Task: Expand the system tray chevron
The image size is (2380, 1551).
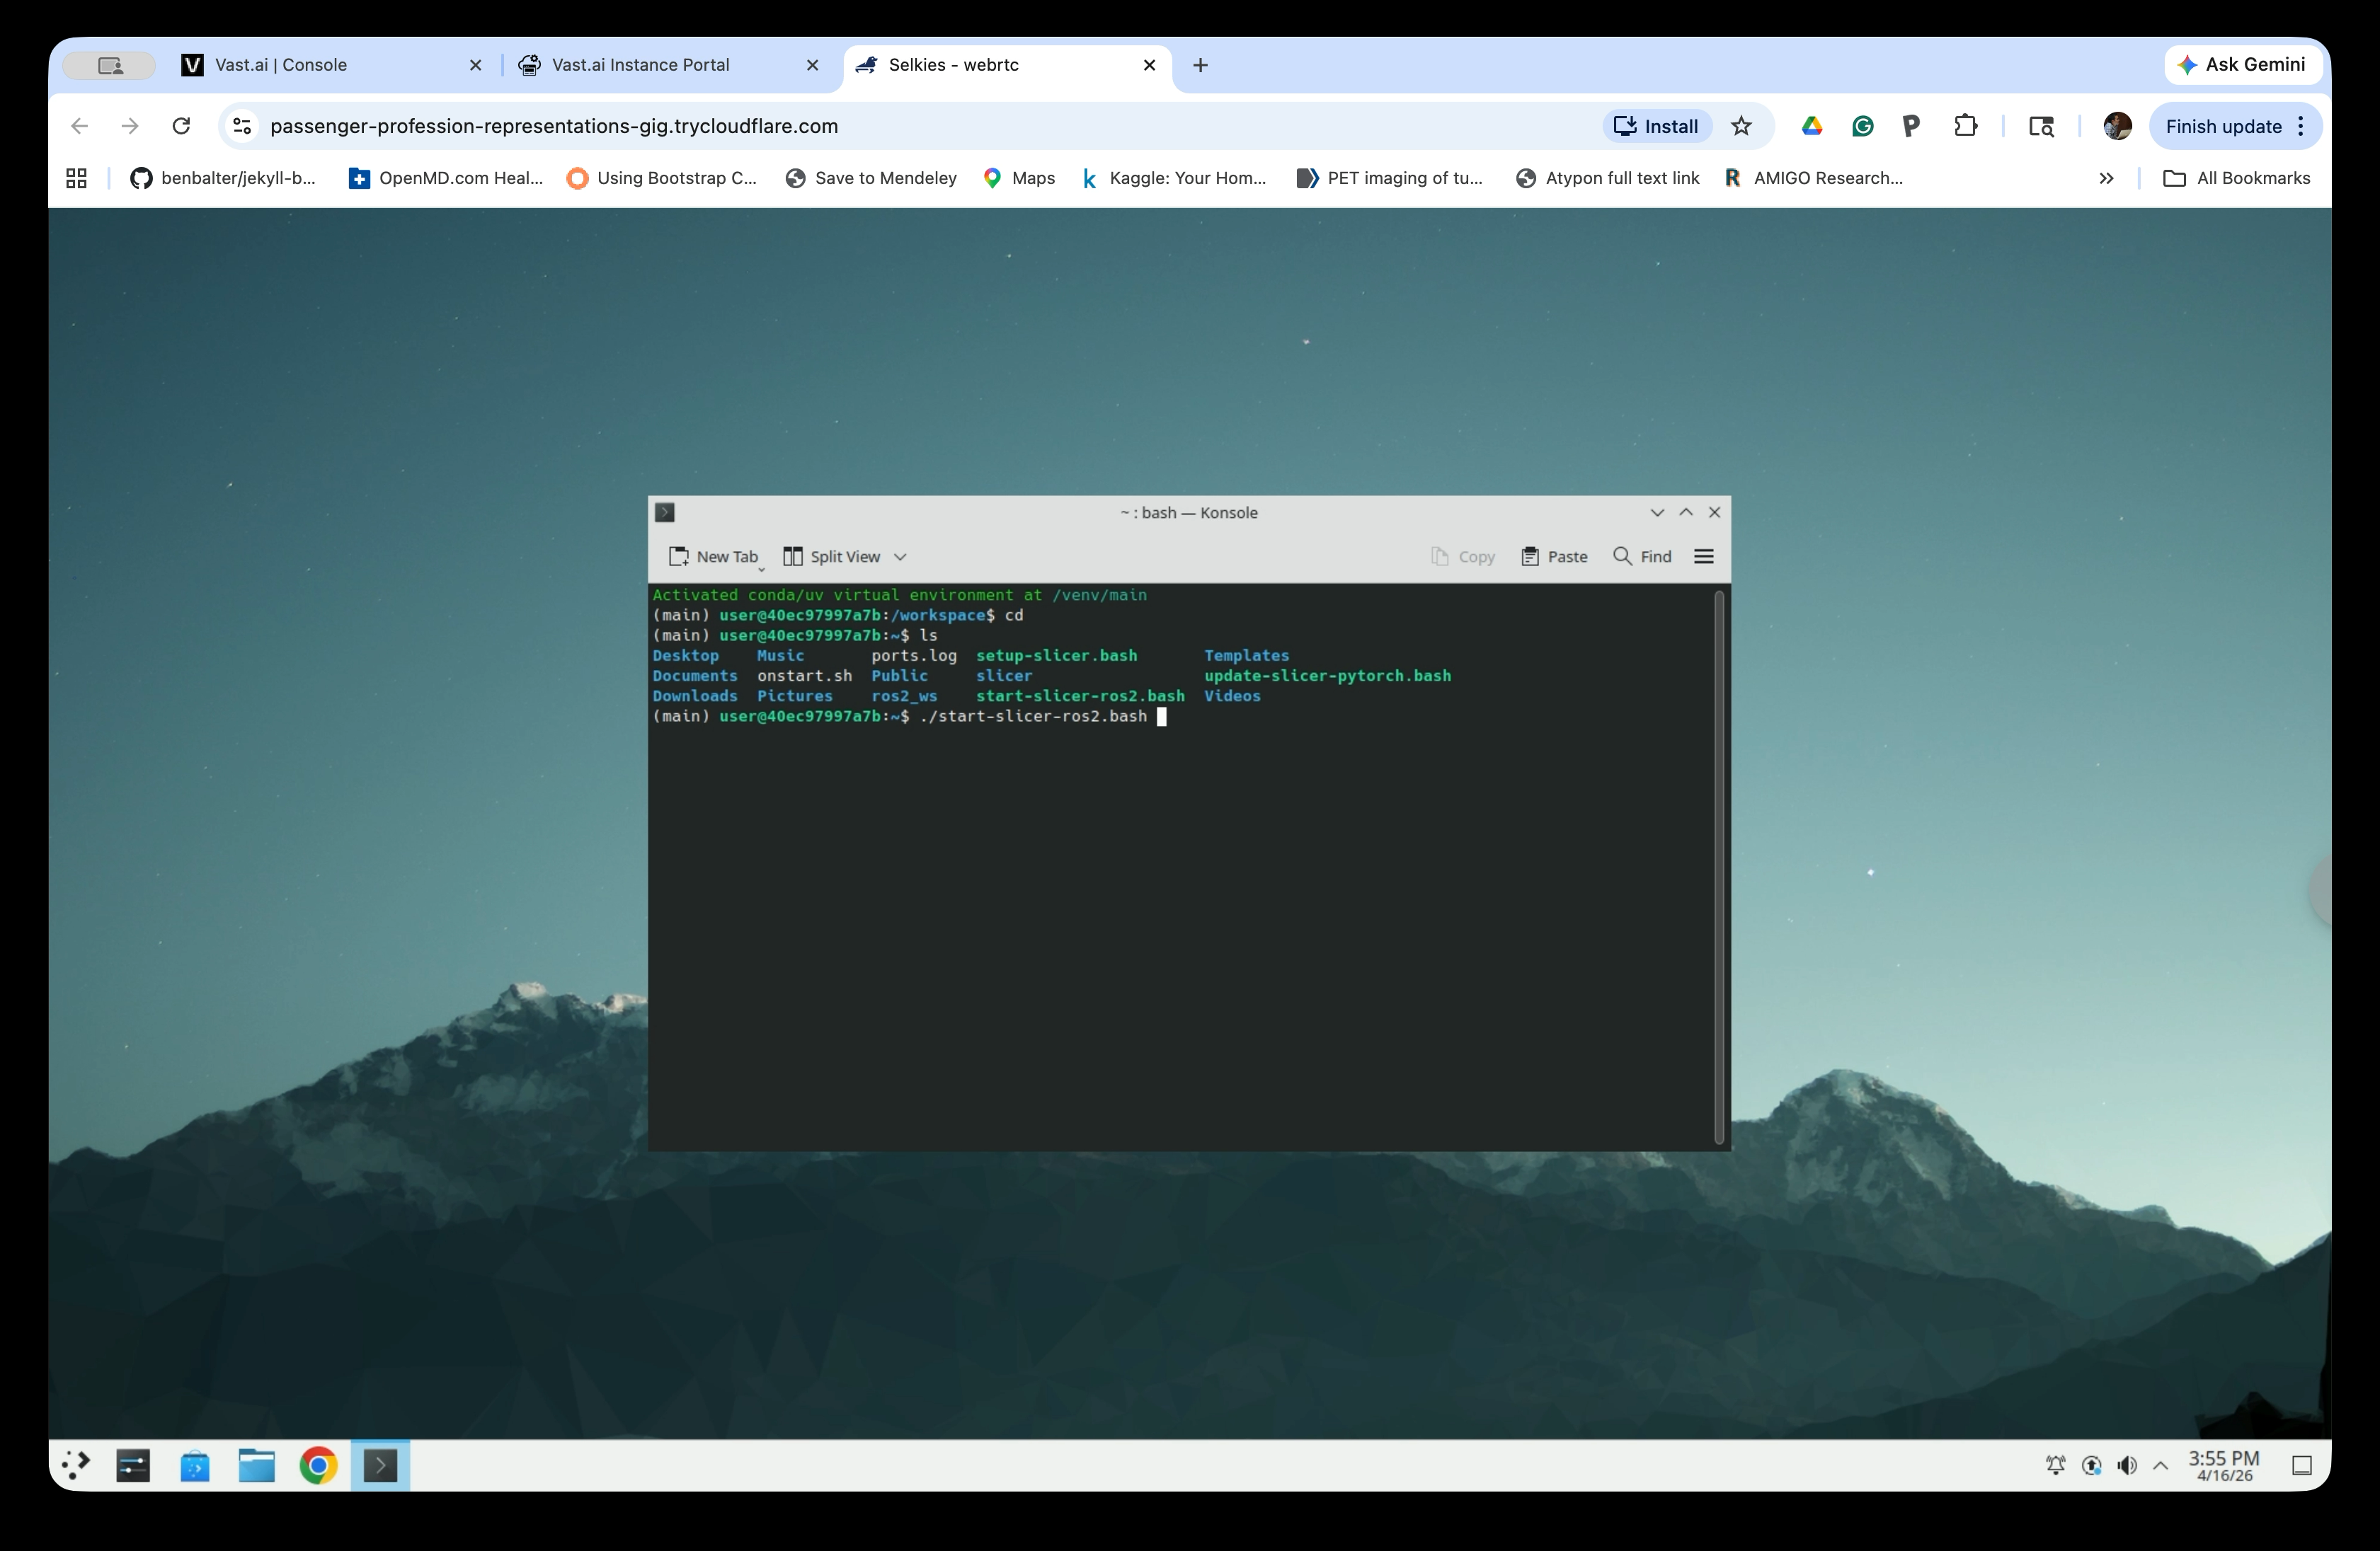Action: pos(2161,1465)
